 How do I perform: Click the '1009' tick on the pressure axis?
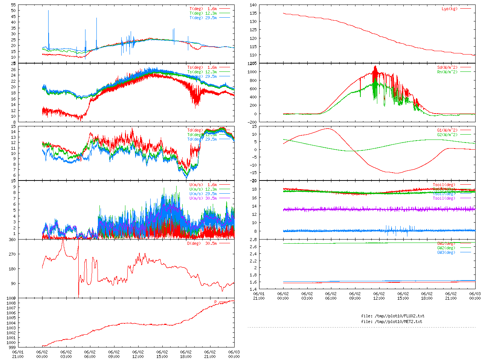click(x=11, y=299)
